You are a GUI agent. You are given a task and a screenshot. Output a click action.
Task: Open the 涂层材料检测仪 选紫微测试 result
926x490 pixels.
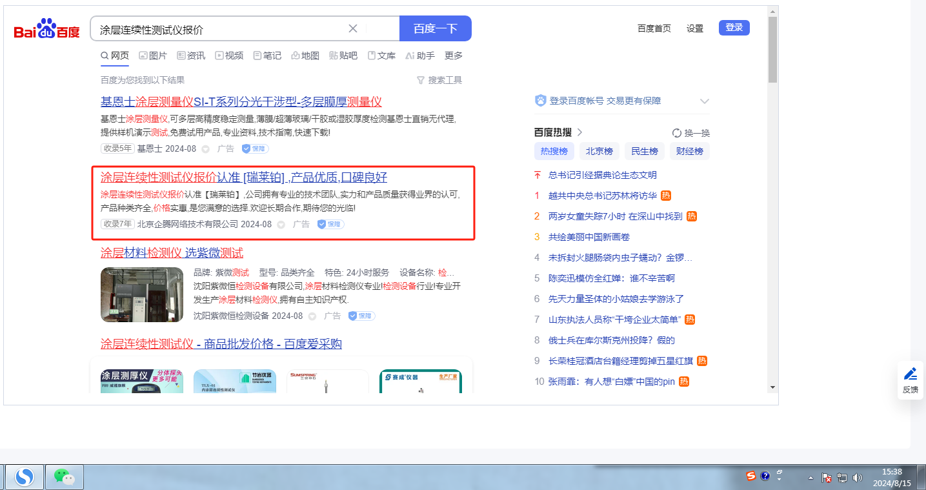coord(172,253)
